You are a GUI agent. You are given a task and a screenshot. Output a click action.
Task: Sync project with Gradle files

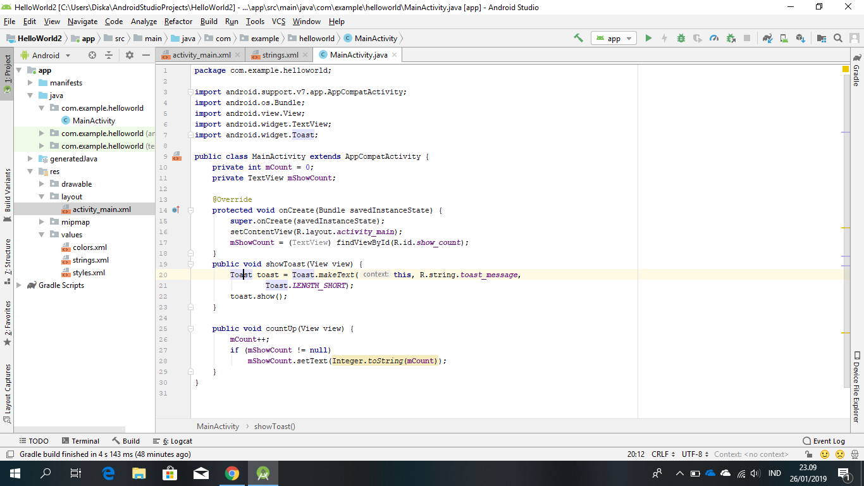coord(767,38)
